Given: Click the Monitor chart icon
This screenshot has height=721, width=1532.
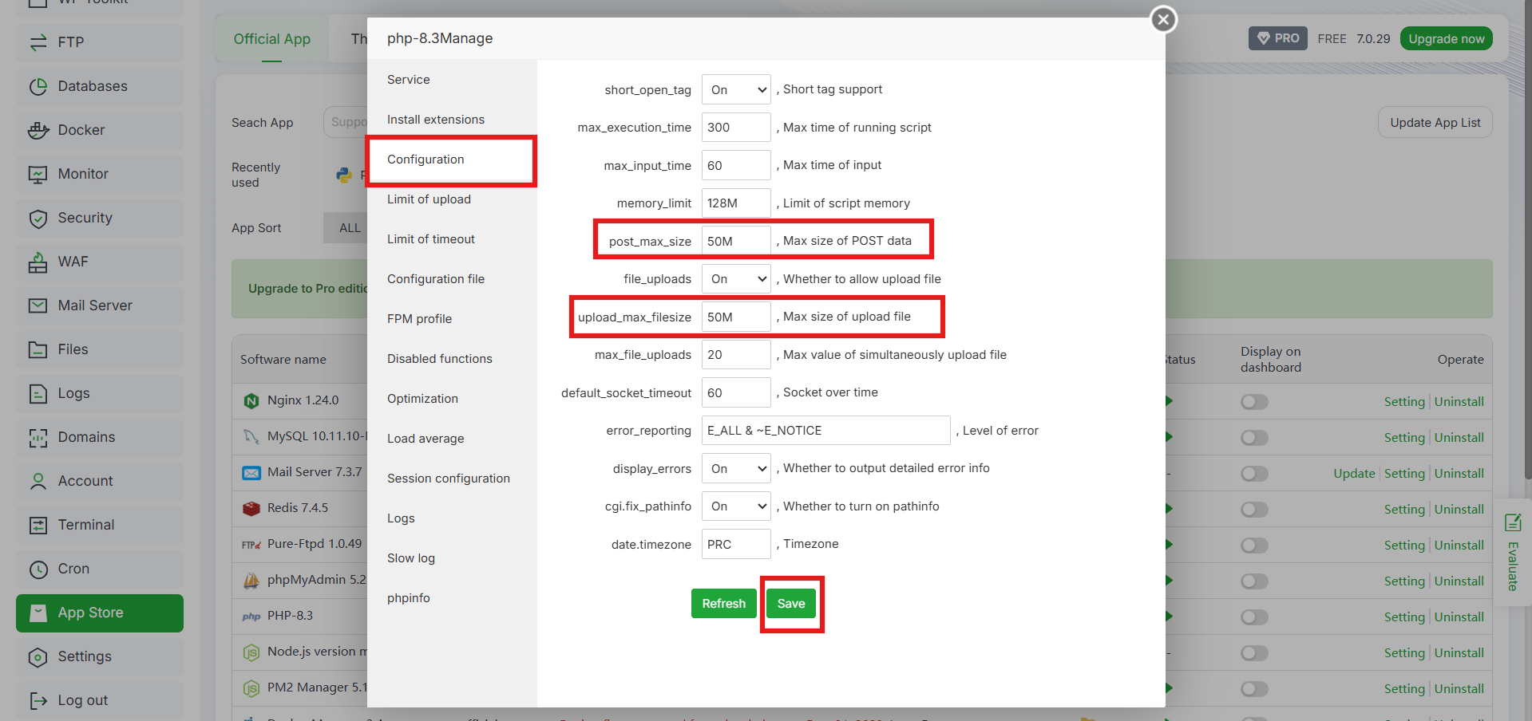Looking at the screenshot, I should (x=38, y=174).
